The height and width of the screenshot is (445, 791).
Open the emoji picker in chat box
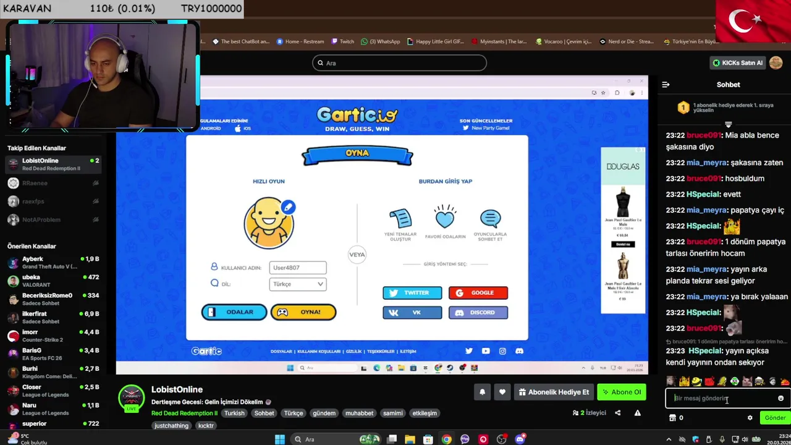(x=780, y=399)
